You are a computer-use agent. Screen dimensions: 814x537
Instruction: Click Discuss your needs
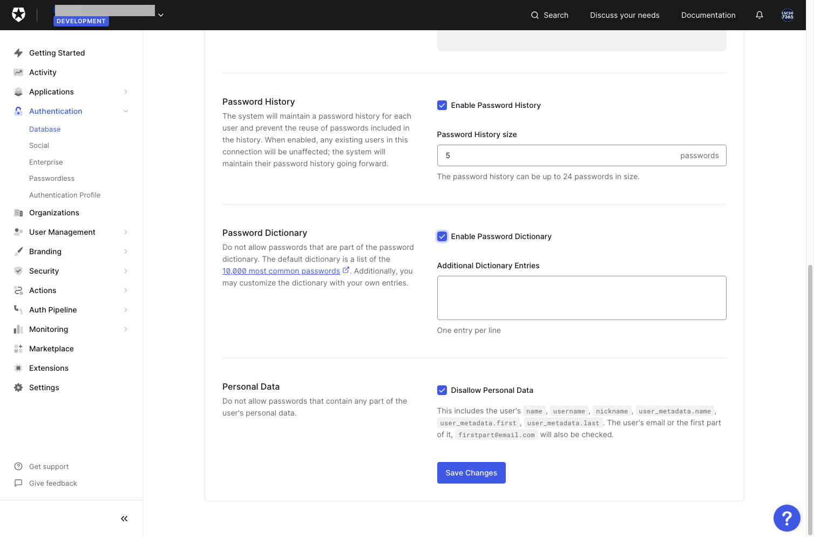point(625,15)
